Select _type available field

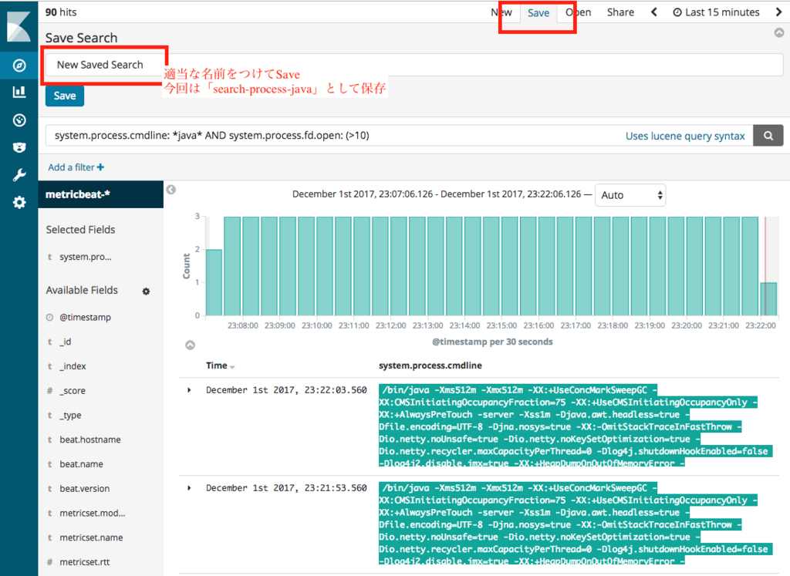tap(70, 415)
